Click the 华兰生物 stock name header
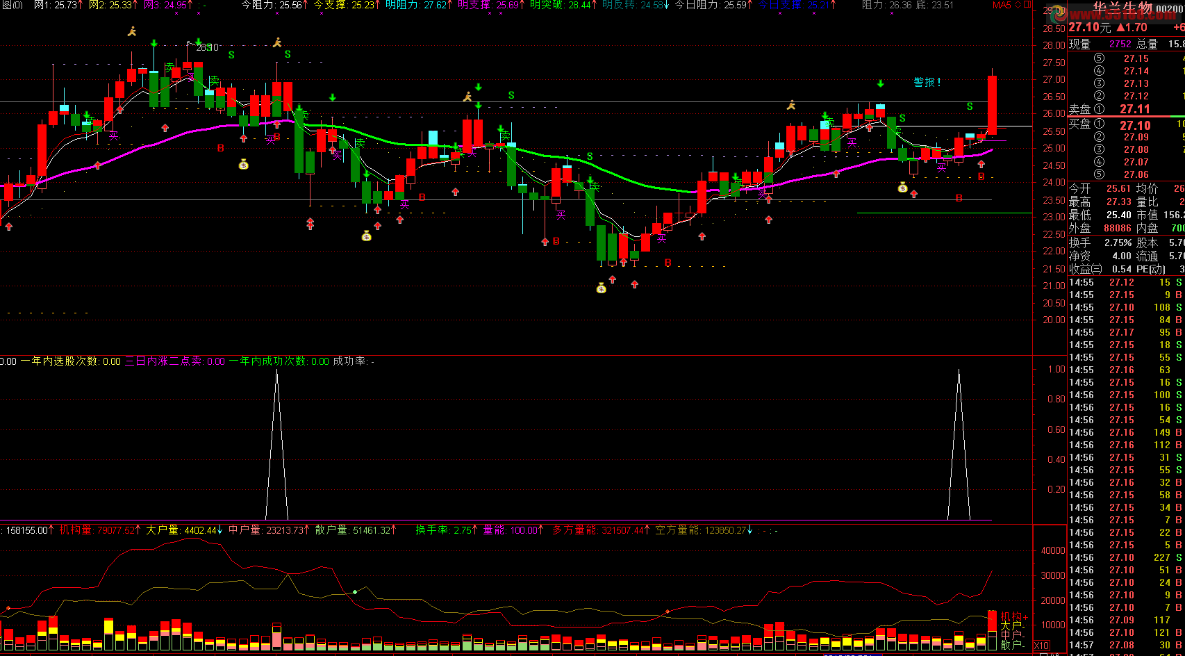 click(1122, 9)
